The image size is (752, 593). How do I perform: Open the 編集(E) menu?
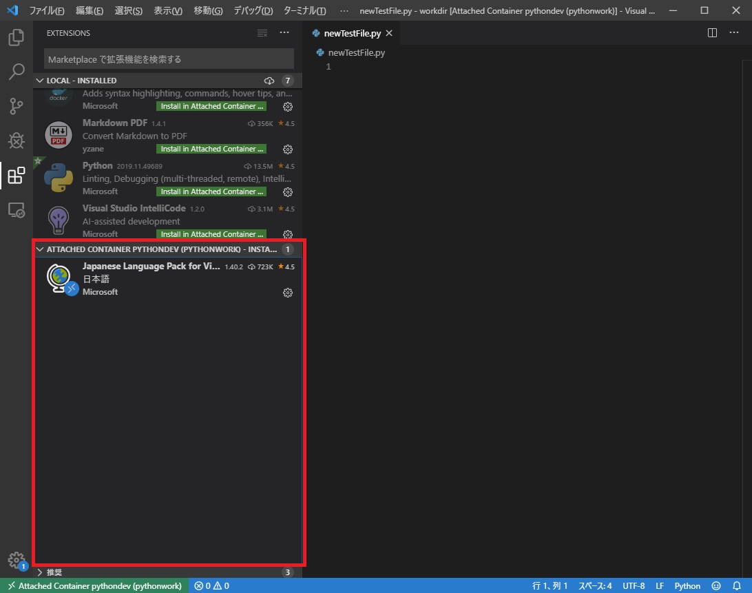tap(90, 10)
